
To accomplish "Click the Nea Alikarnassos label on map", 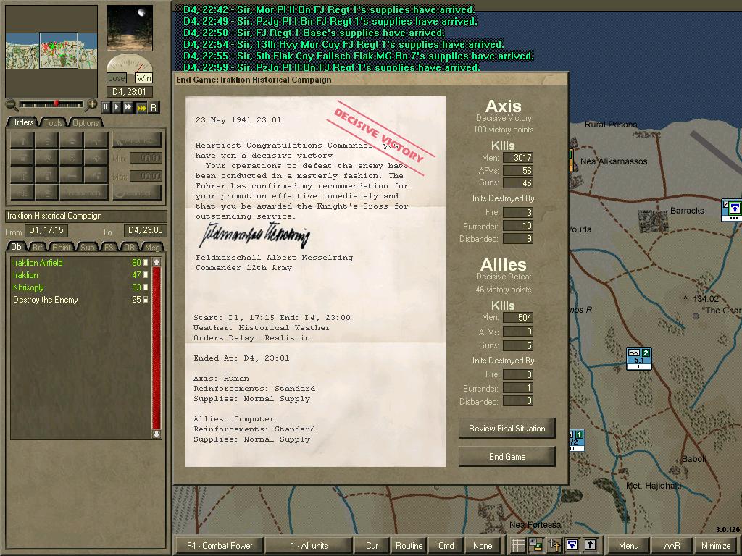I will coord(614,161).
